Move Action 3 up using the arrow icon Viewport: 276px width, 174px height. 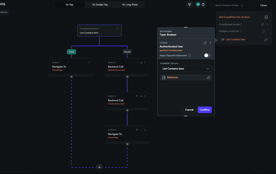pyautogui.click(x=137, y=96)
